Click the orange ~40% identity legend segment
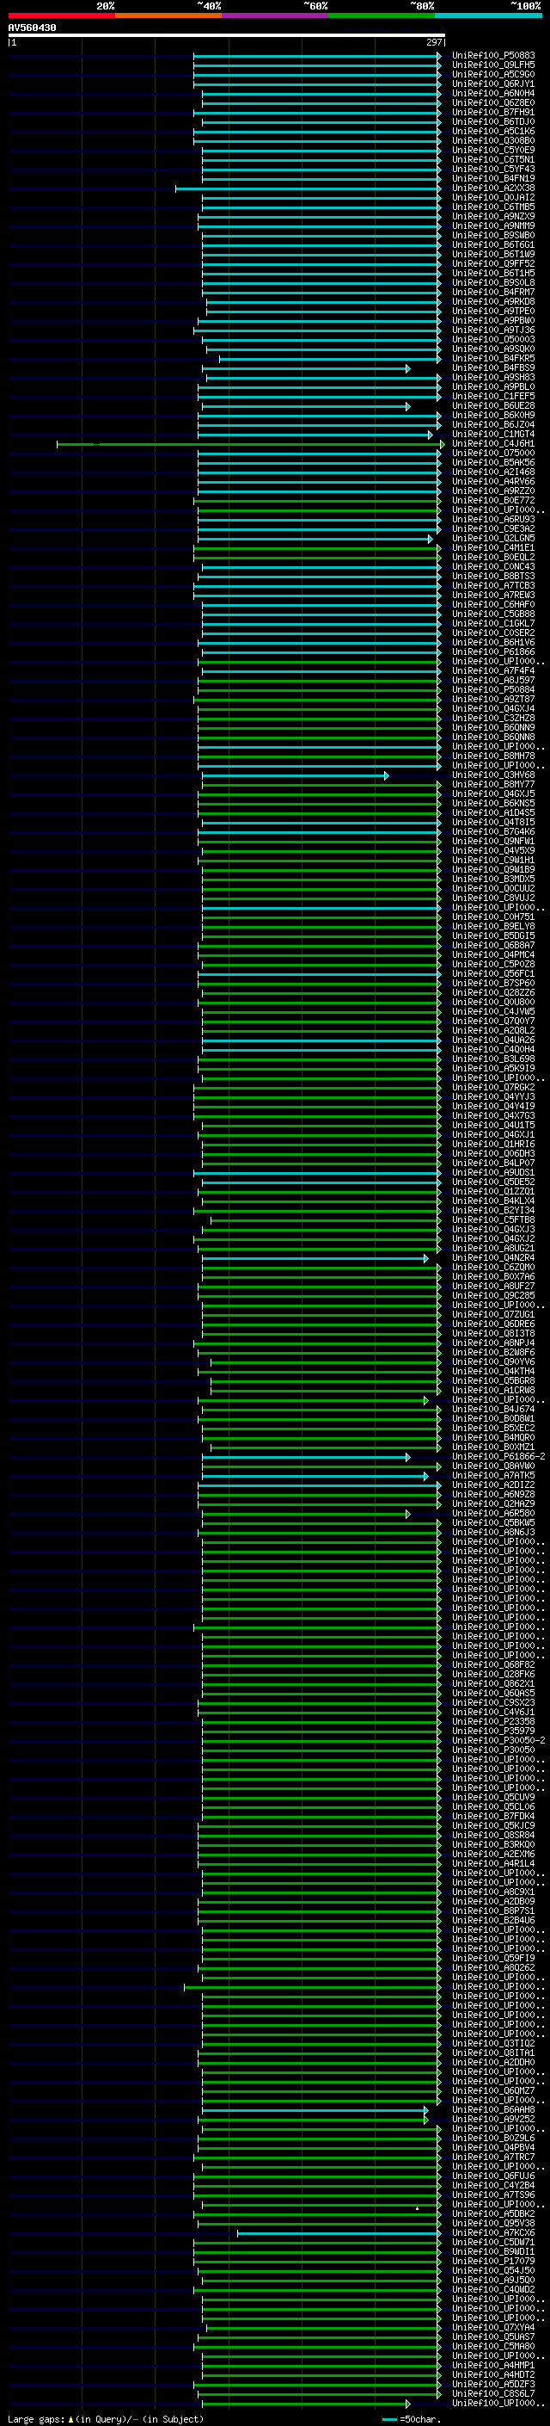 (x=168, y=15)
